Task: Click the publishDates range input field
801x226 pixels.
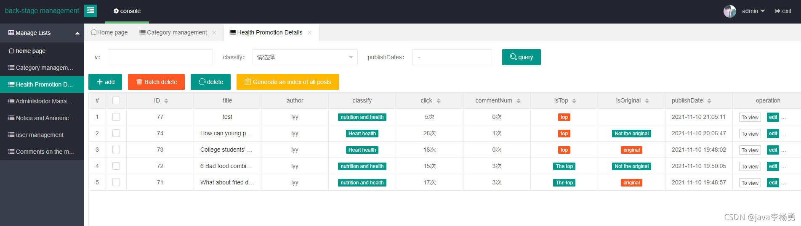Action: 452,57
